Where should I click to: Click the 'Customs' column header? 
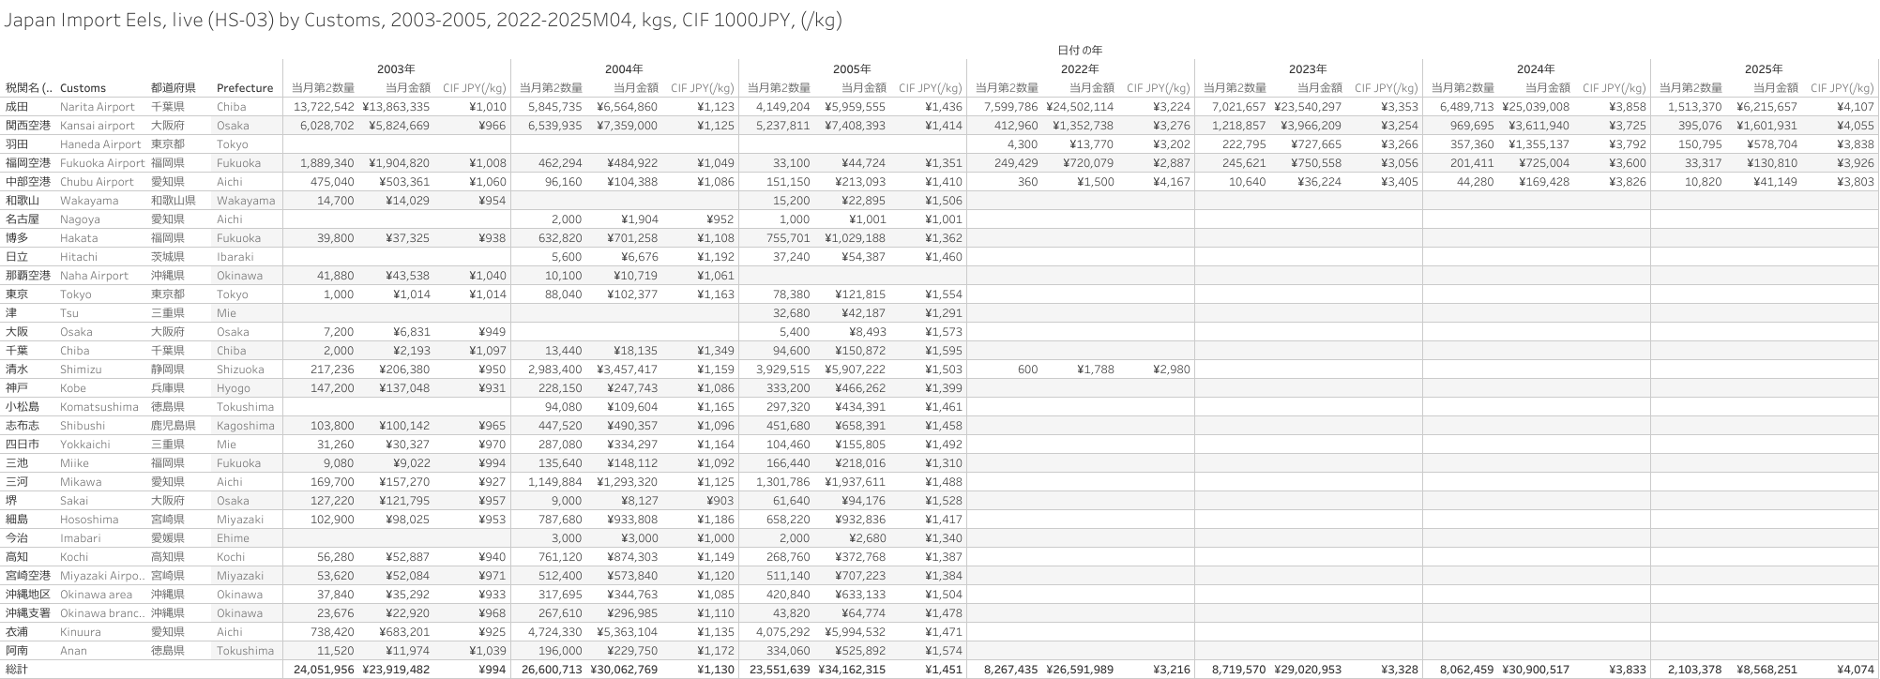83,88
